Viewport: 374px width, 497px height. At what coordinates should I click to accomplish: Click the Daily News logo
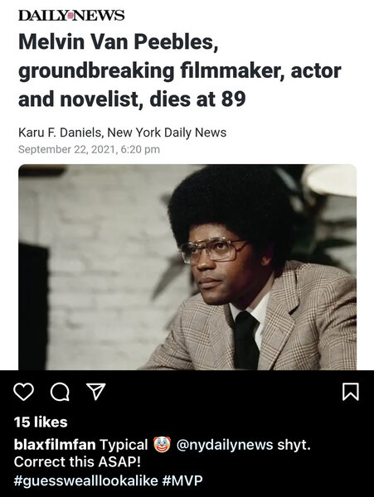[x=71, y=15]
